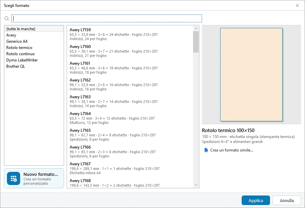Image resolution: width=305 pixels, height=208 pixels.
Task: Click the Crea un formato simile document icon
Action: tap(206, 150)
